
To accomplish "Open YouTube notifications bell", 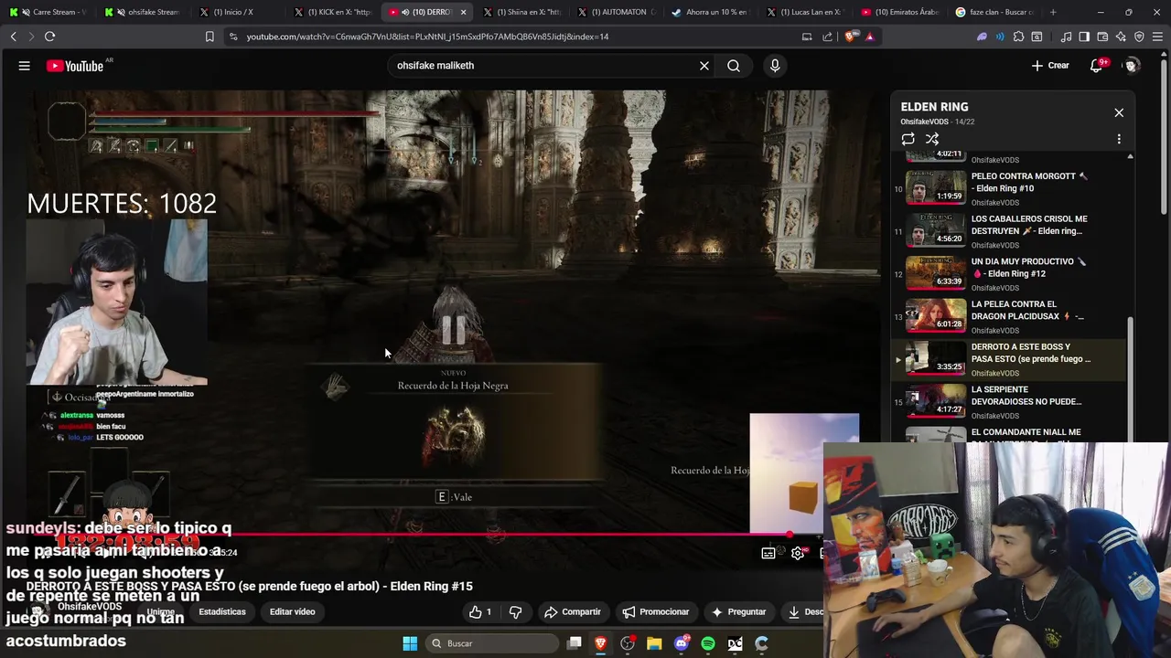I will tap(1096, 66).
